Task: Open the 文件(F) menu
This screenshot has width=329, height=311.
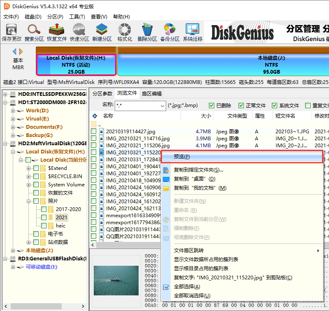Action: pos(11,17)
